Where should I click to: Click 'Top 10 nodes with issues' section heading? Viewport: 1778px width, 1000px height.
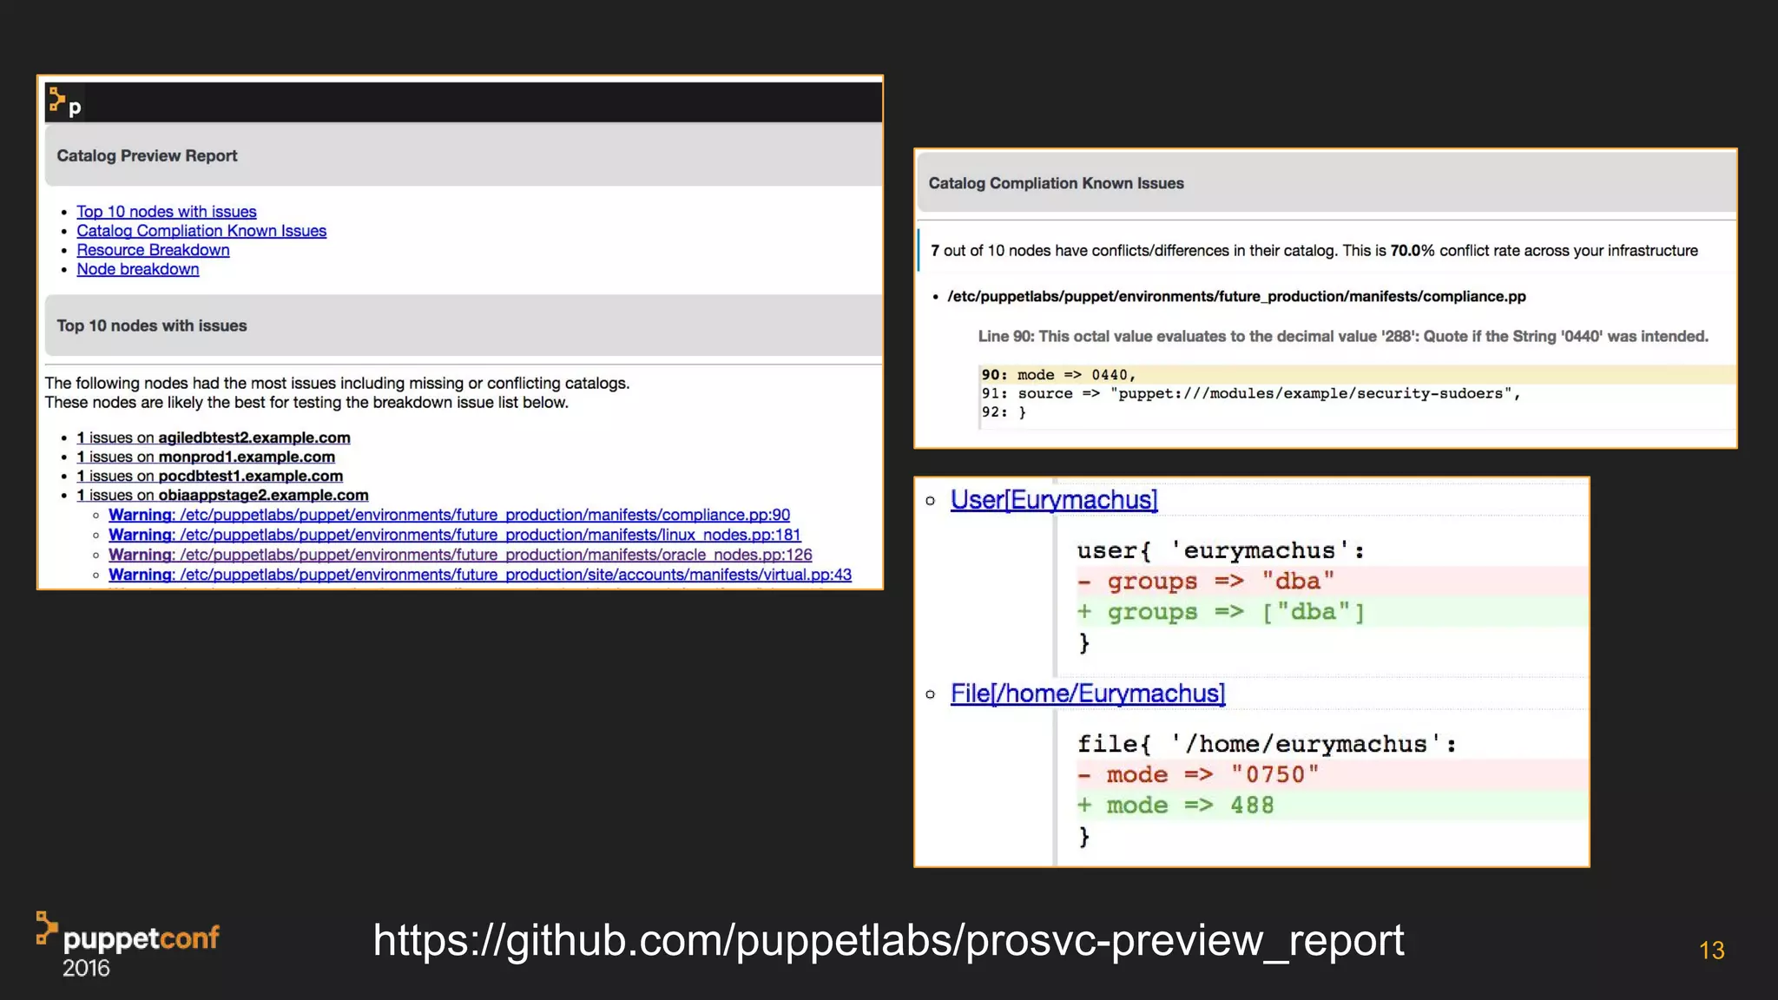152,326
